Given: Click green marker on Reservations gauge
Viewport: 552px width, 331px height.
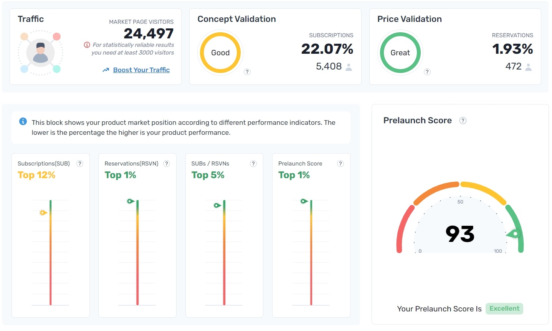Looking at the screenshot, I should (x=130, y=200).
